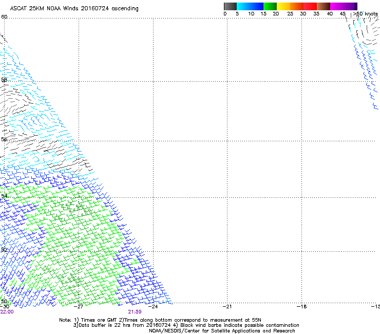
Task: Click the longitude label '-24'
Action: point(153,306)
